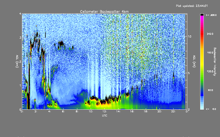Select the 'AGL (kft)' axis label

click(x=194, y=61)
